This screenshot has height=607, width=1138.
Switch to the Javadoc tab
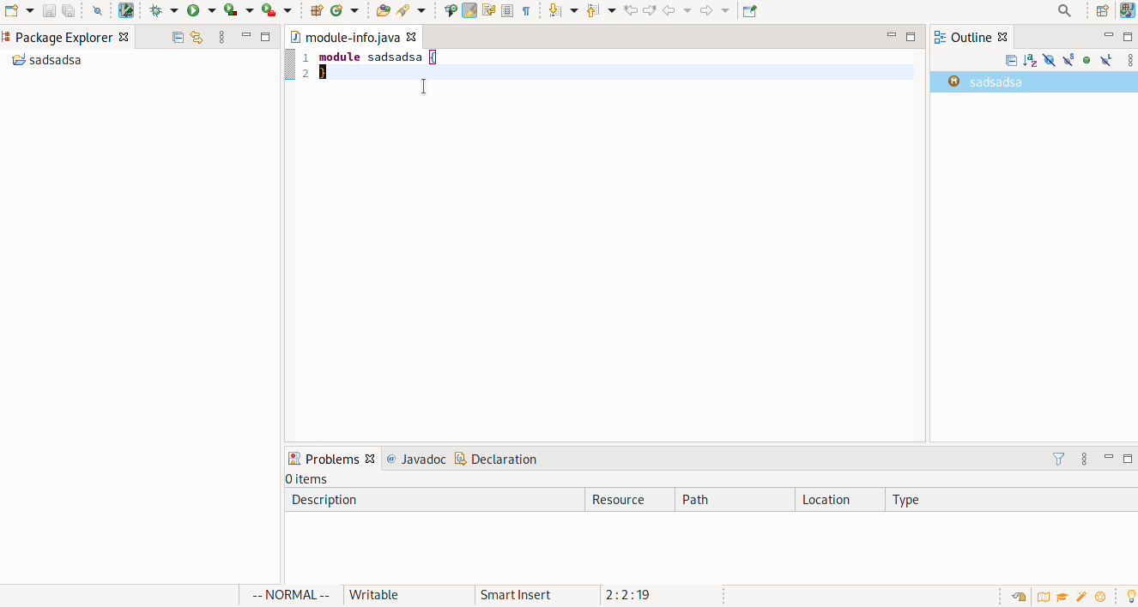(416, 459)
